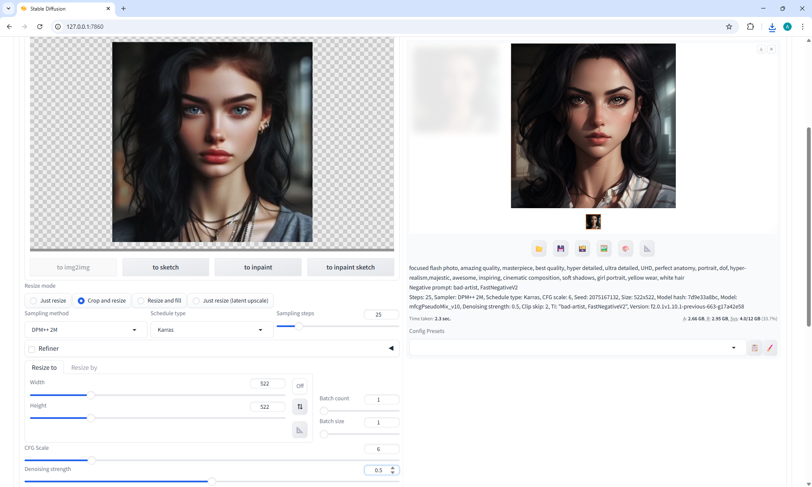
Task: Click the to inpaint button
Action: click(x=258, y=267)
